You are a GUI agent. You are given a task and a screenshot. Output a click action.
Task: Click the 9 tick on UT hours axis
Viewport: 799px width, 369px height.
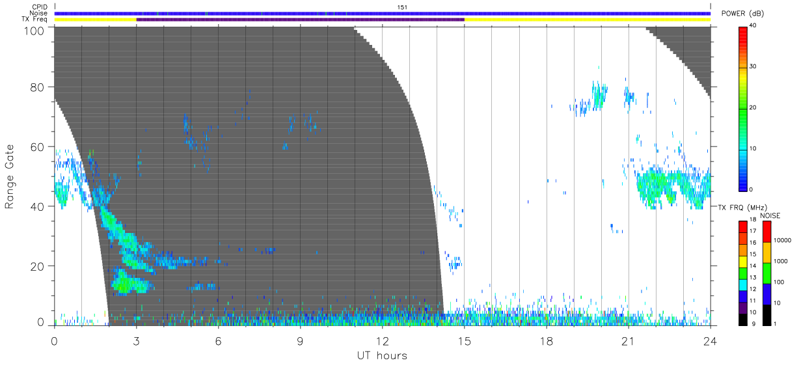click(300, 341)
